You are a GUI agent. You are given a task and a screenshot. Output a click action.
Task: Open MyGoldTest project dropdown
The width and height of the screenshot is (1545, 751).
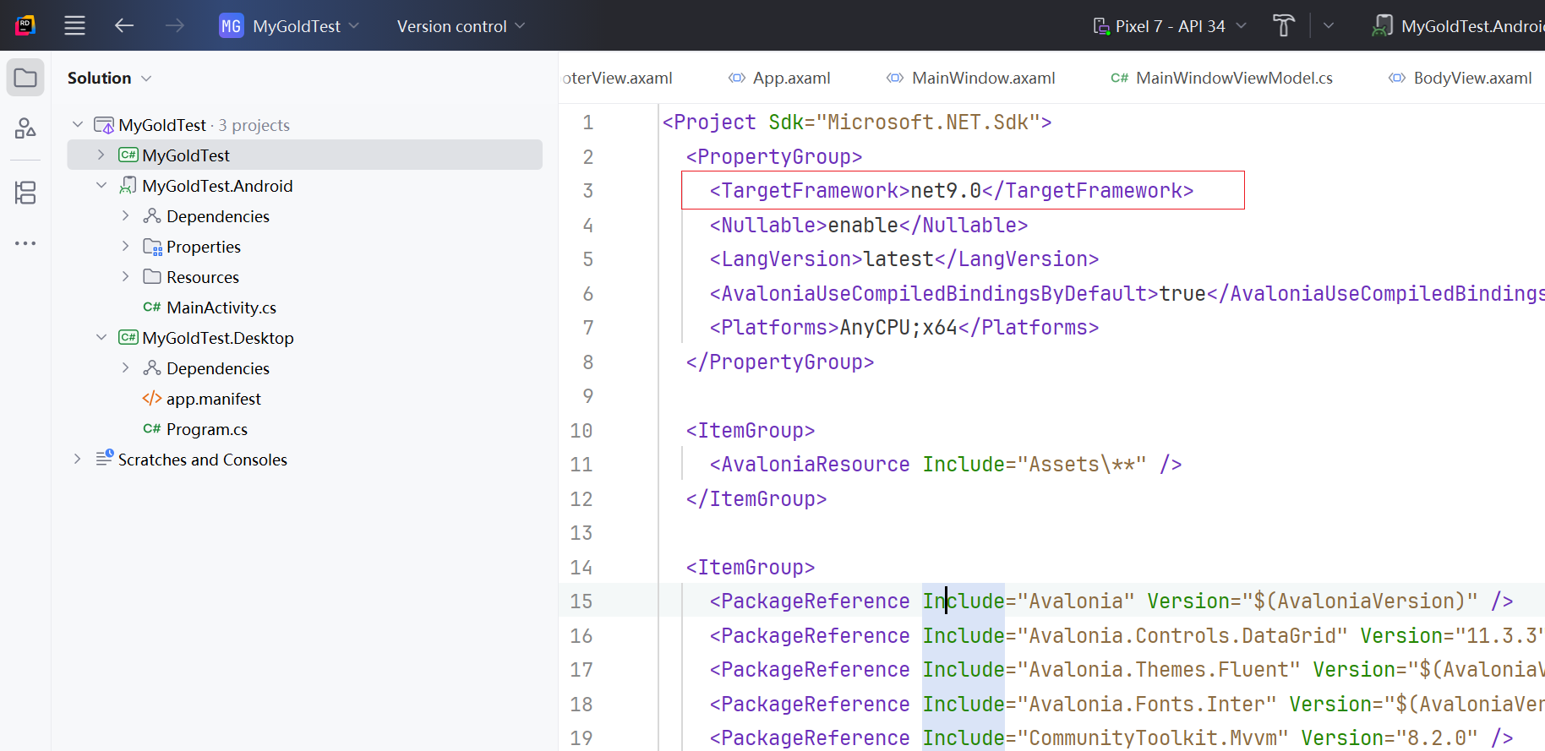pyautogui.click(x=289, y=26)
